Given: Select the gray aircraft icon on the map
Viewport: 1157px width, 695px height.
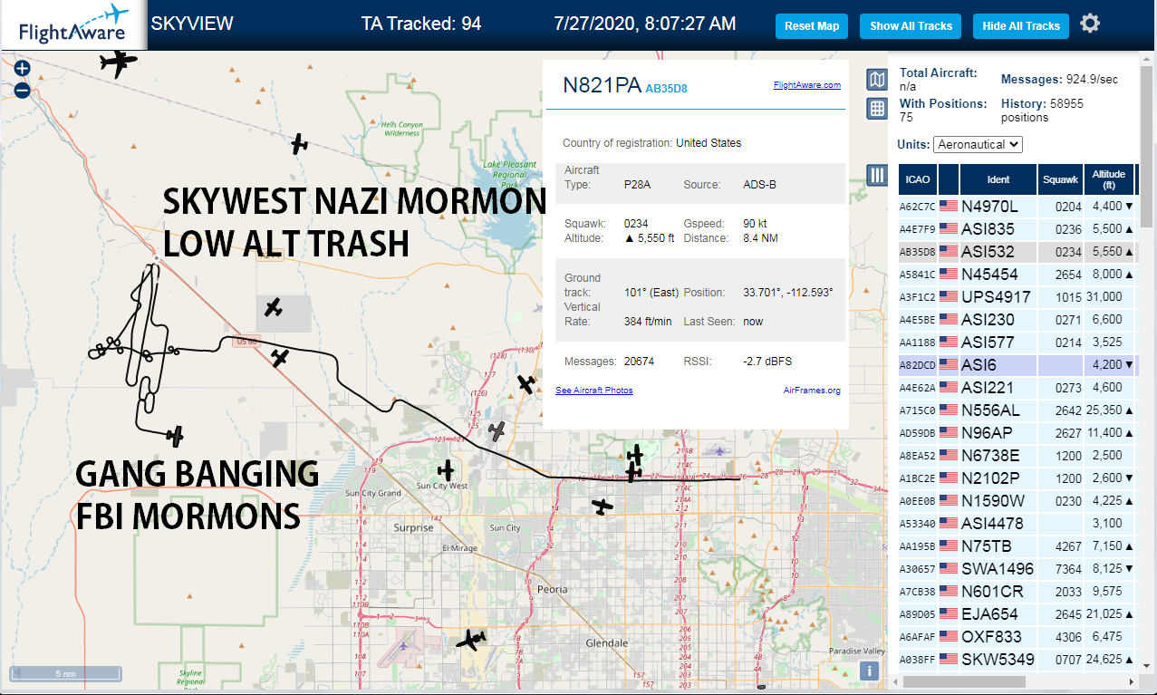Looking at the screenshot, I should [496, 431].
